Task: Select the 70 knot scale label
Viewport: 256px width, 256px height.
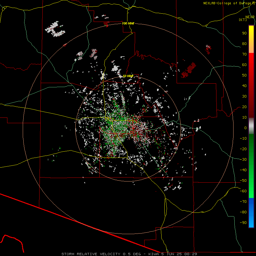Action: [244, 54]
